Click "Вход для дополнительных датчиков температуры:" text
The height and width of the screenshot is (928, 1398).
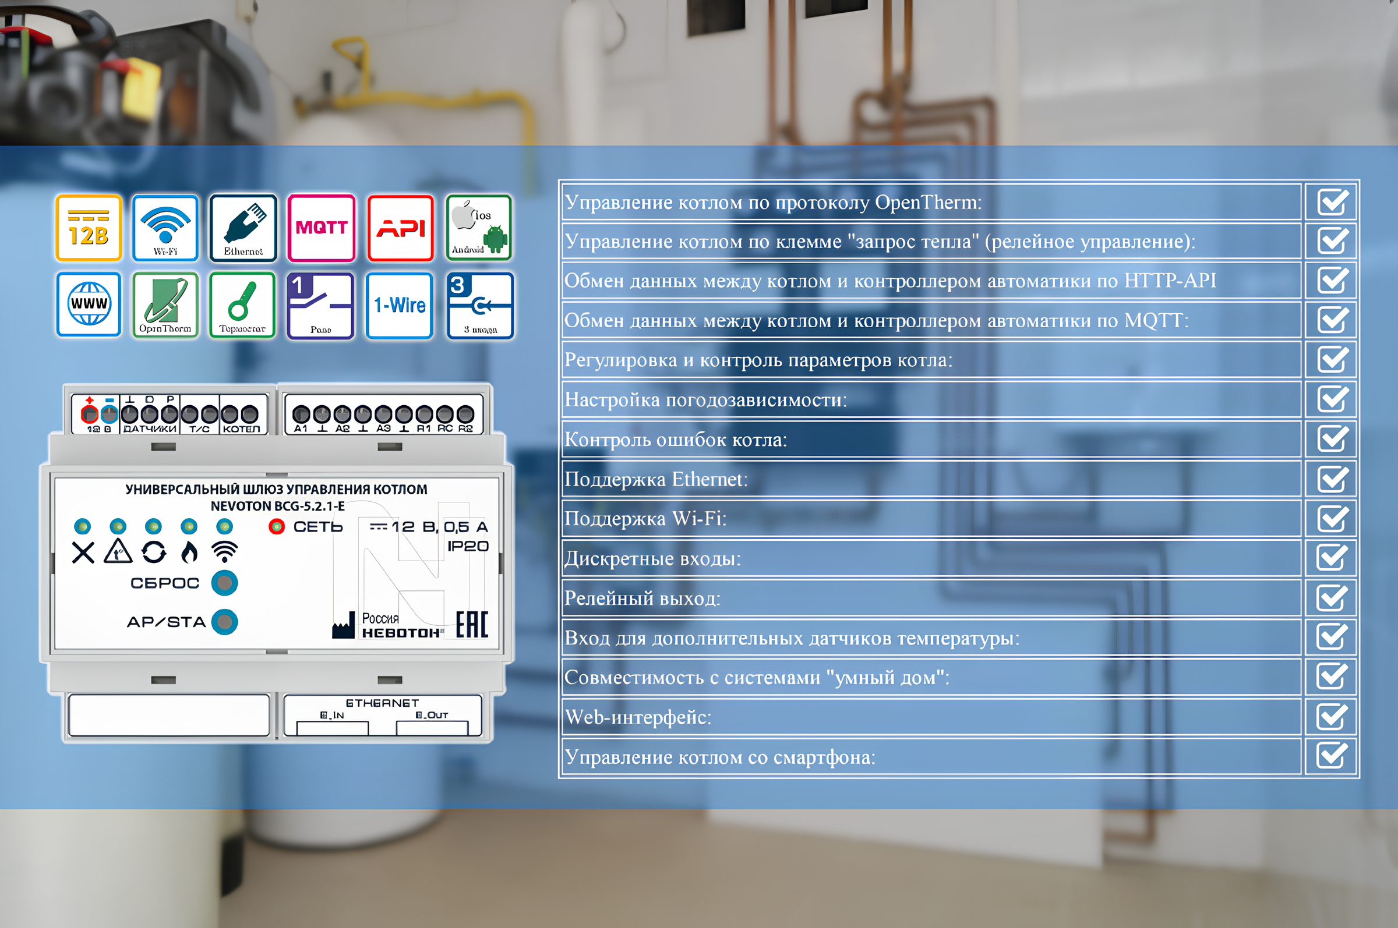coord(792,638)
